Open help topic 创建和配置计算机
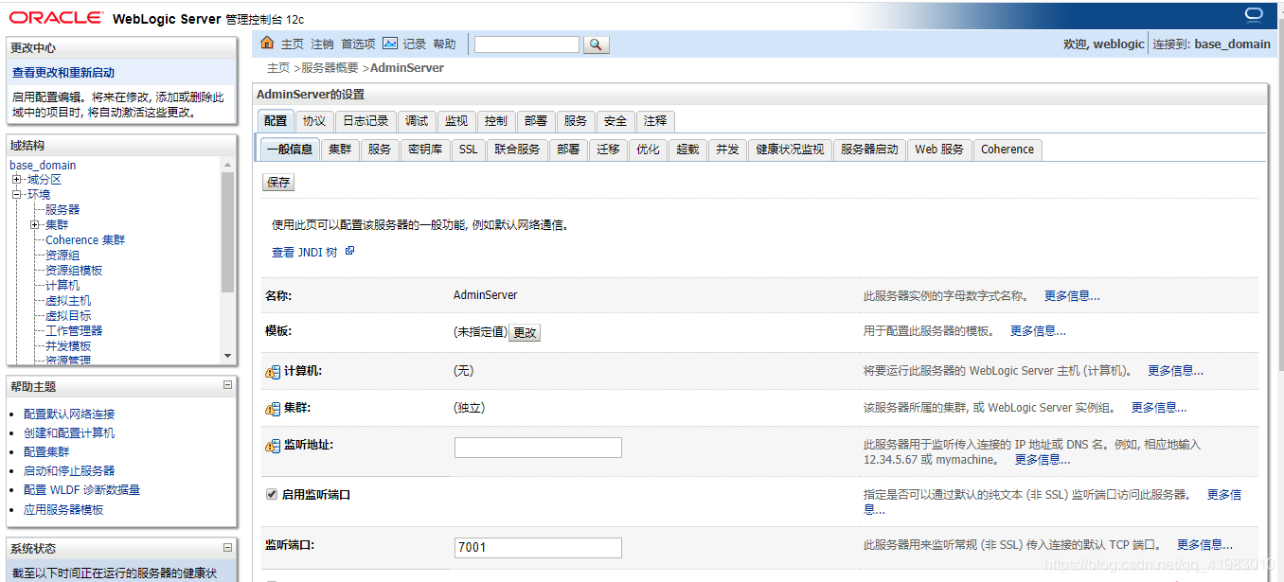Image resolution: width=1284 pixels, height=582 pixels. [x=69, y=433]
